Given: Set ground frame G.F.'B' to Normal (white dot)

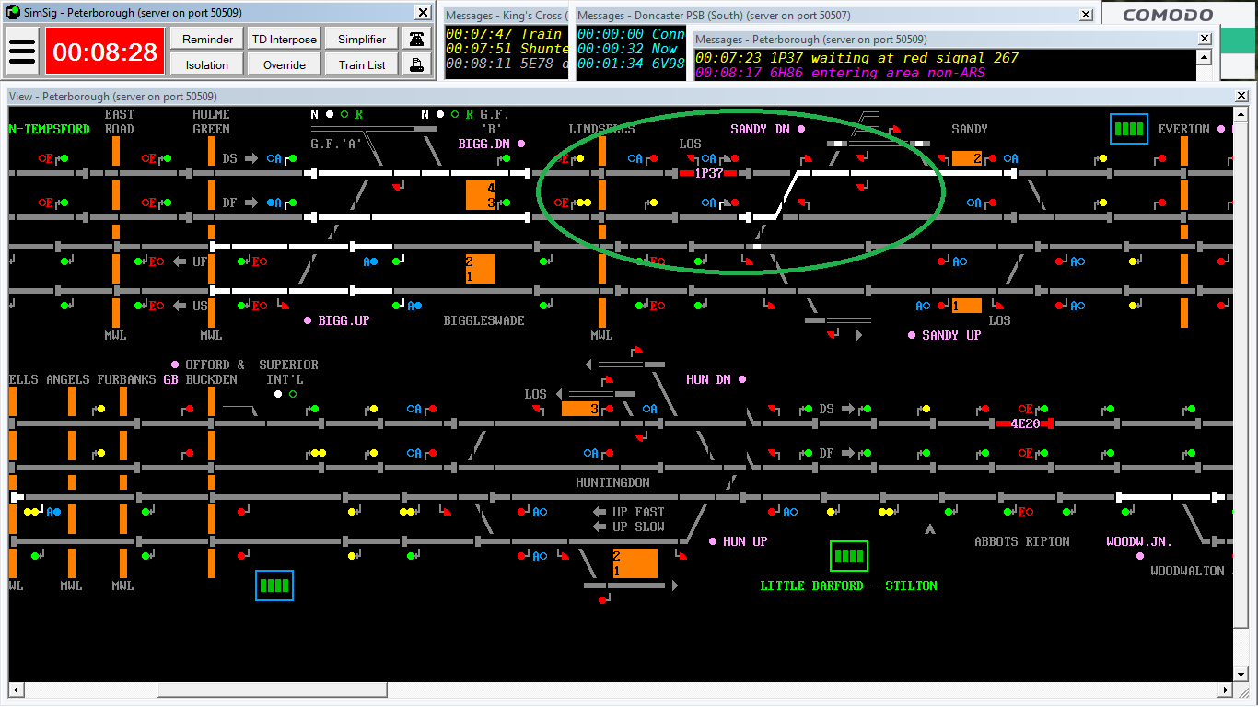Looking at the screenshot, I should click(x=440, y=114).
